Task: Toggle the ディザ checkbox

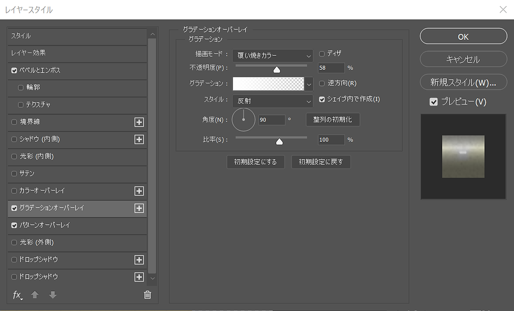Action: click(322, 54)
